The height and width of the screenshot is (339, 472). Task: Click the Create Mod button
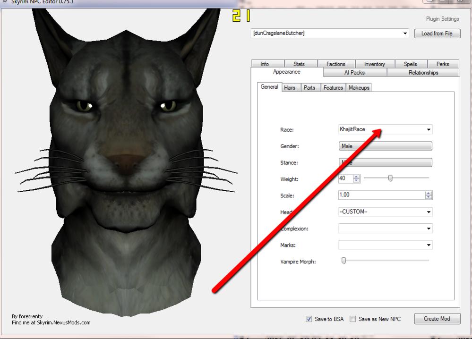(437, 319)
